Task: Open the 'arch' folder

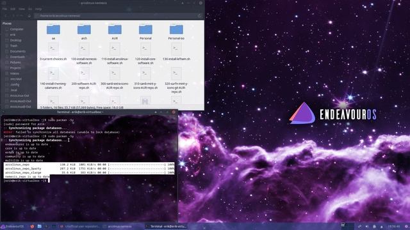Action: [x=84, y=31]
